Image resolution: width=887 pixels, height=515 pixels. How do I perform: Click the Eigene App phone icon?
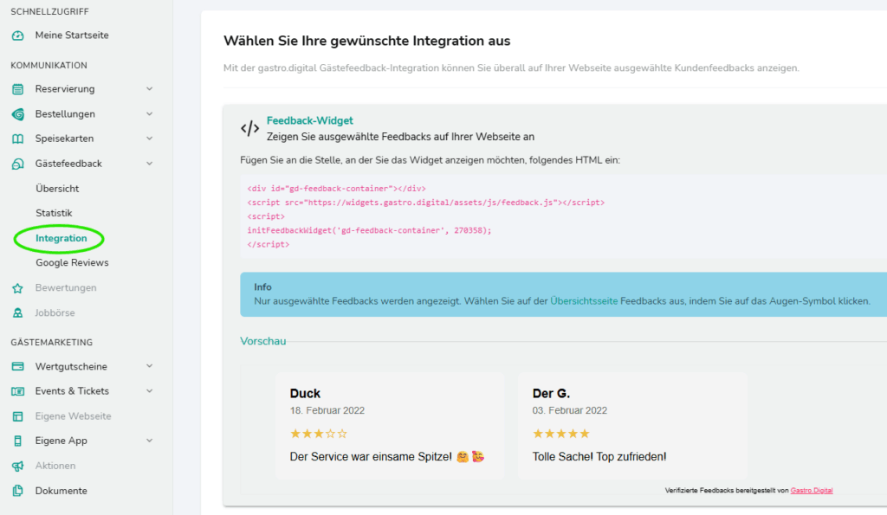17,441
